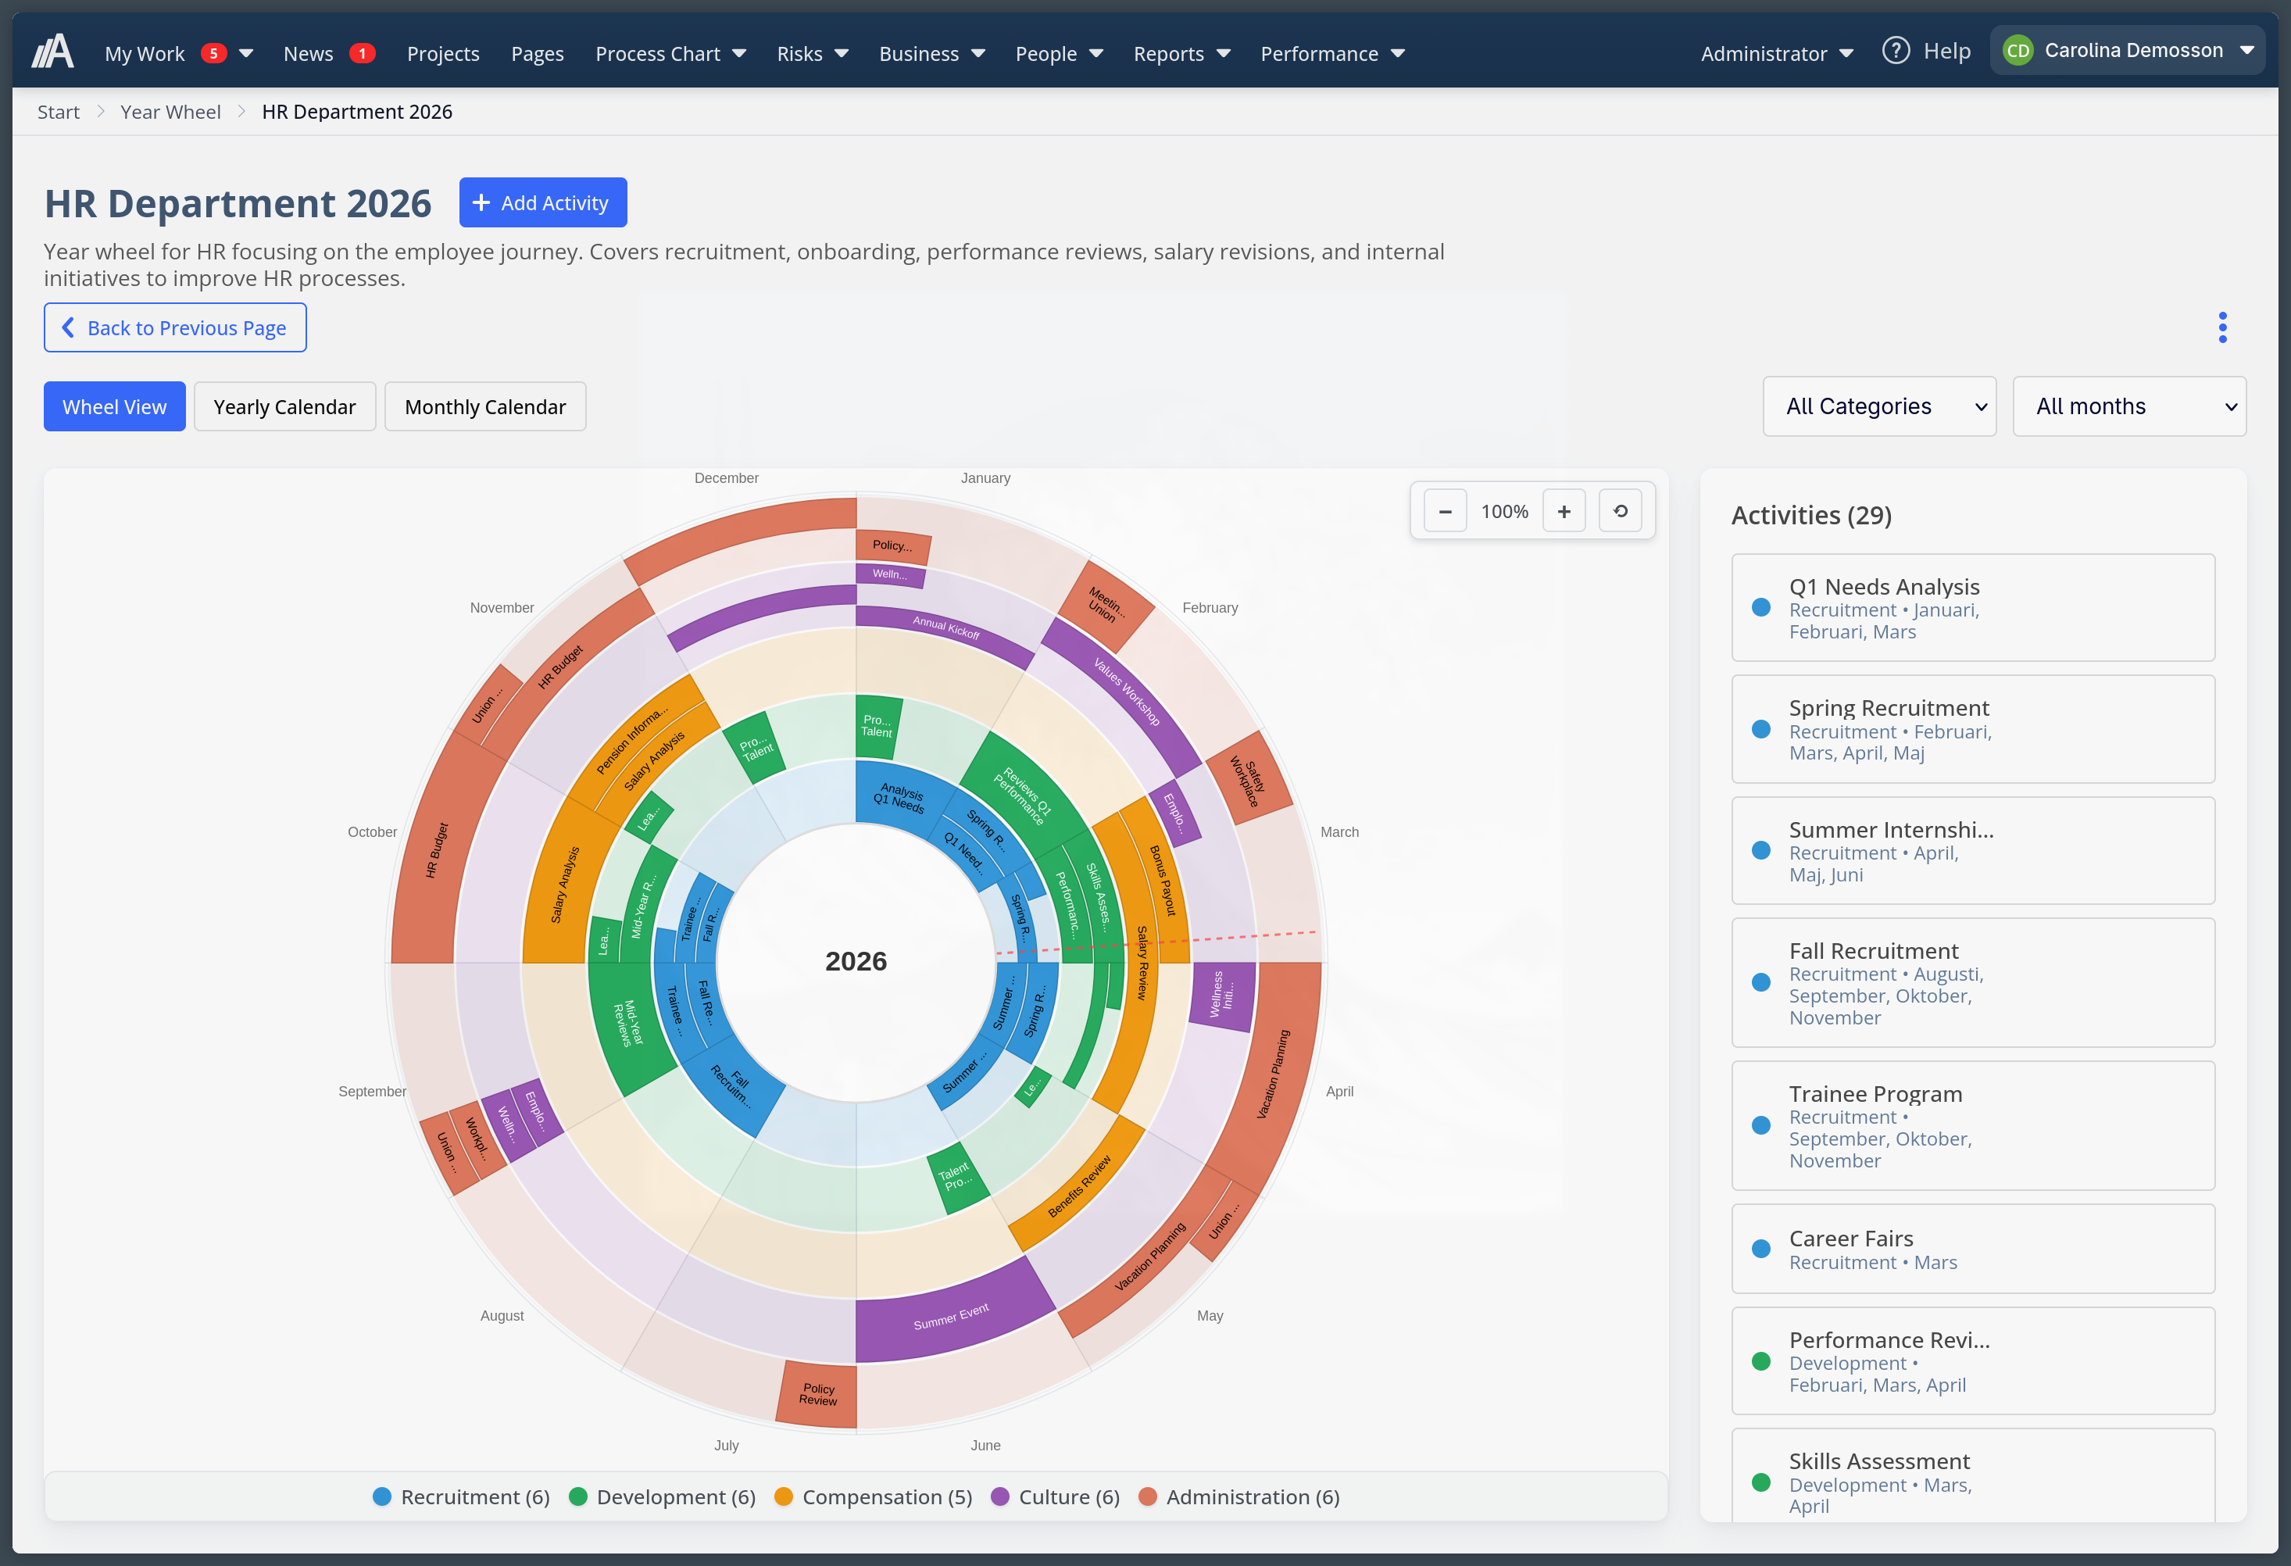The height and width of the screenshot is (1566, 2291).
Task: Expand the Administrator dropdown
Action: click(1775, 53)
